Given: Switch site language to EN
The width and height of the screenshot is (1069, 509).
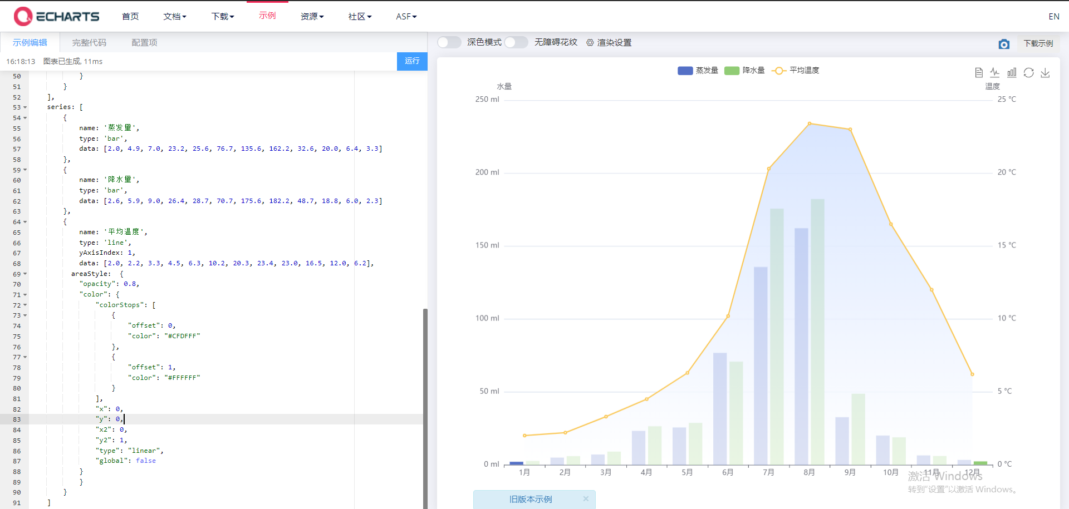Looking at the screenshot, I should [x=1054, y=16].
